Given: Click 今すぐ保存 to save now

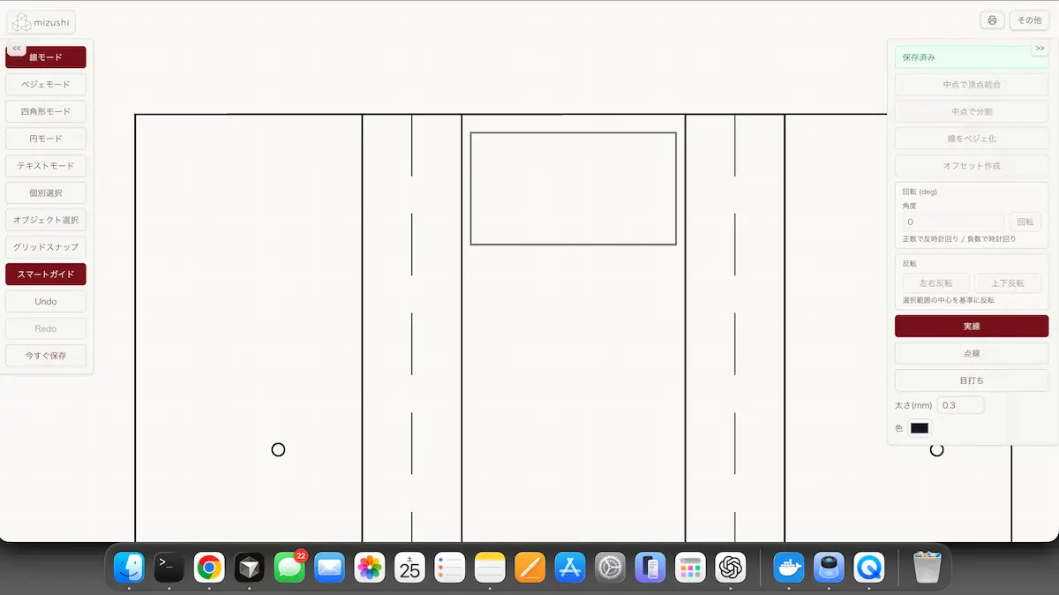Looking at the screenshot, I should [x=46, y=356].
